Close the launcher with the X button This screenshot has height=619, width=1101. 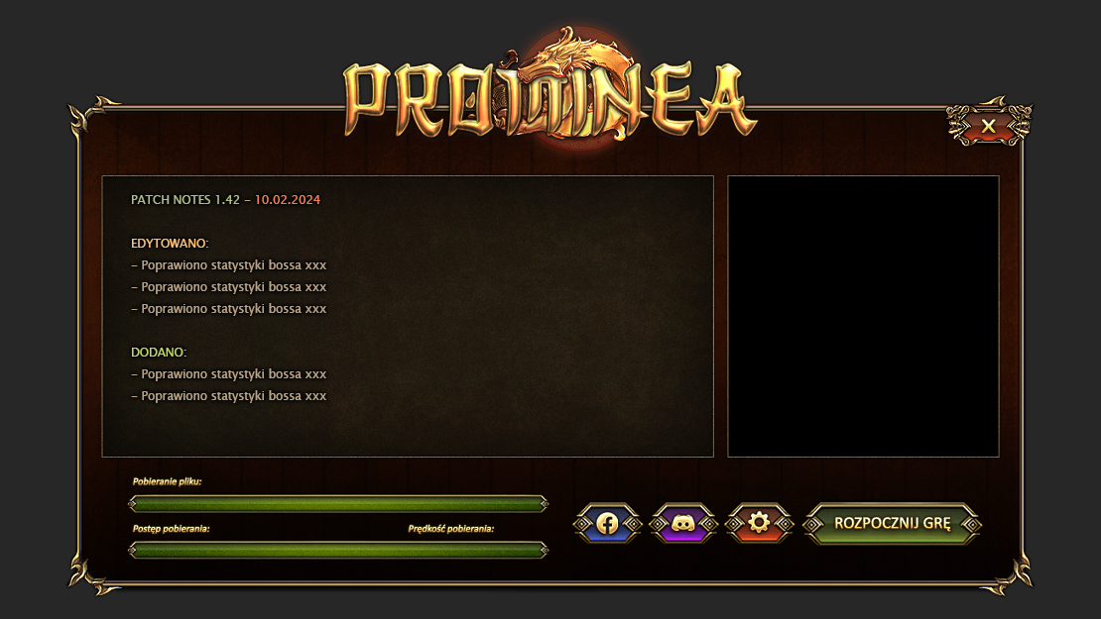tap(989, 126)
